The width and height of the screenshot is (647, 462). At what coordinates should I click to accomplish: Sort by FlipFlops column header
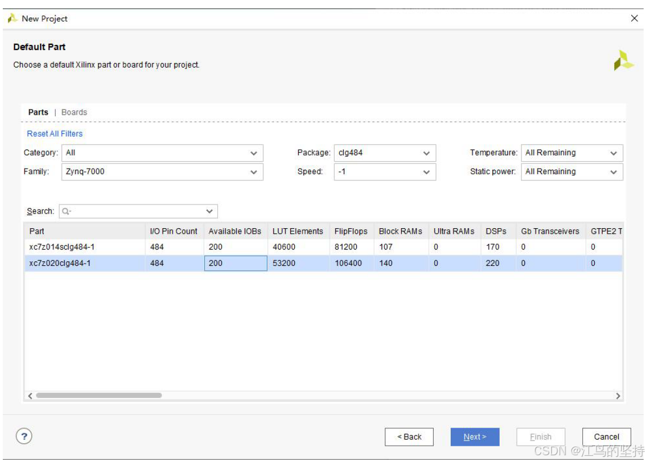pyautogui.click(x=352, y=231)
